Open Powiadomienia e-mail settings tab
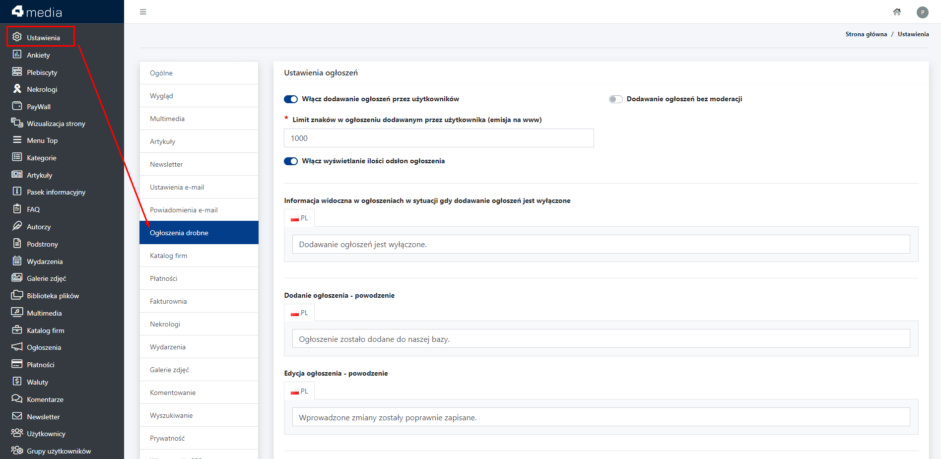941x459 pixels. click(199, 210)
